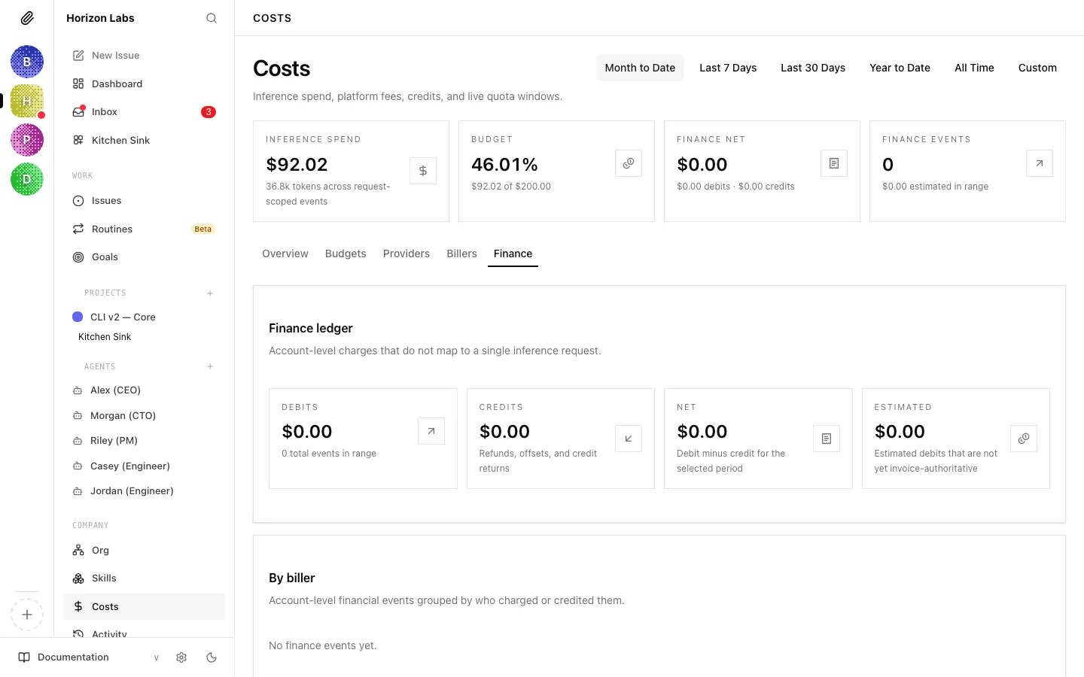
Task: Click the $92.02 inference spend value
Action: coord(297,165)
